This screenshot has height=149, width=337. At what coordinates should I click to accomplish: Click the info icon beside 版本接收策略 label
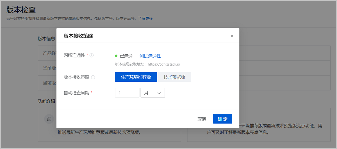tap(93, 77)
